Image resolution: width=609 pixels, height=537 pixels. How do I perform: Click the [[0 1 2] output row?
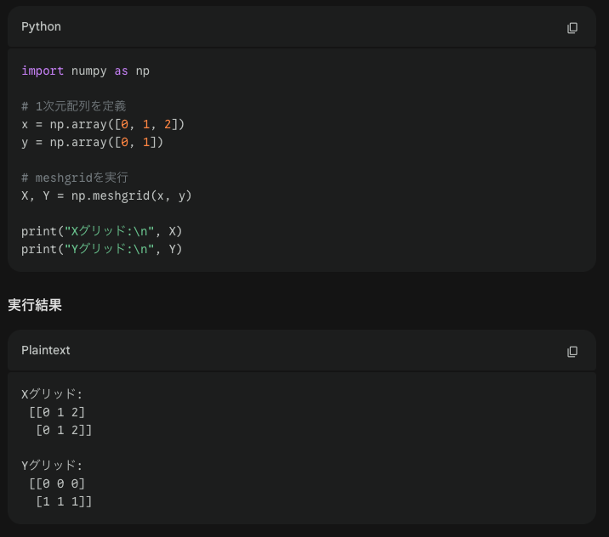click(57, 412)
